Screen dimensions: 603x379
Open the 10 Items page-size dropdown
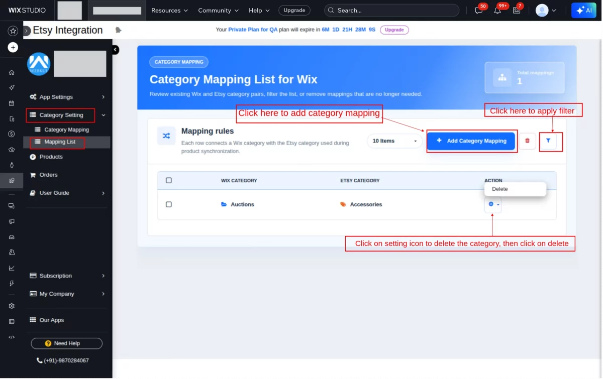tap(394, 141)
